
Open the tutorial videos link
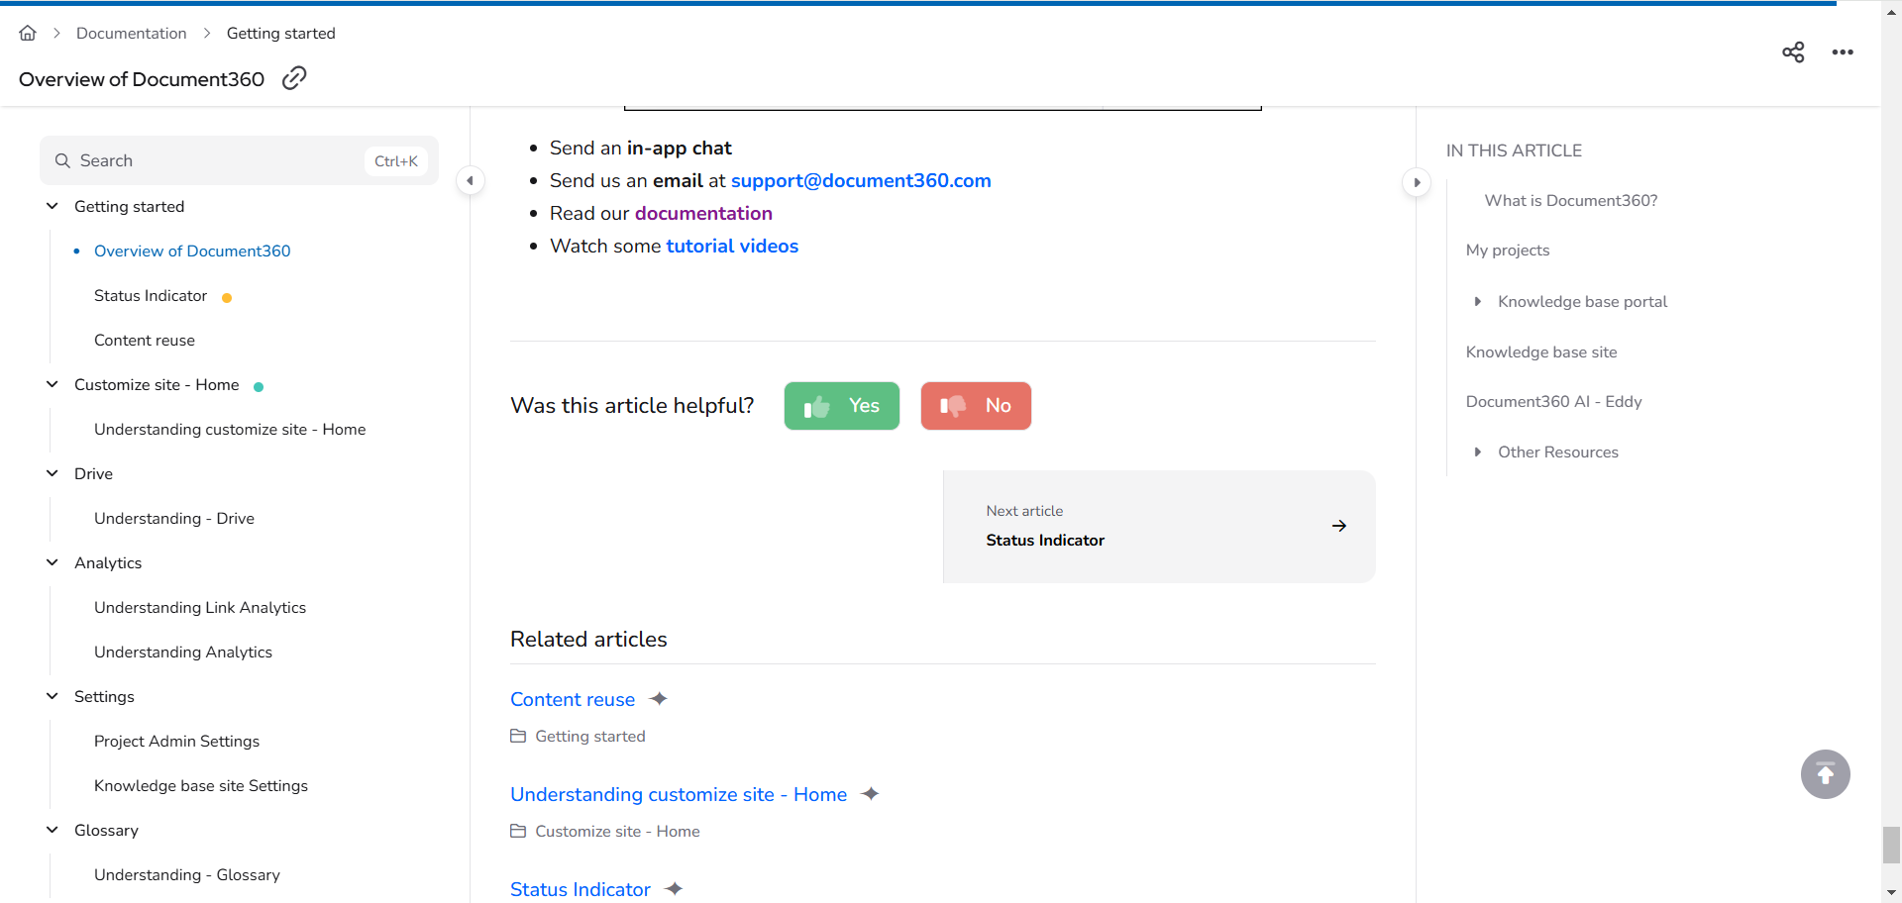[x=732, y=246]
